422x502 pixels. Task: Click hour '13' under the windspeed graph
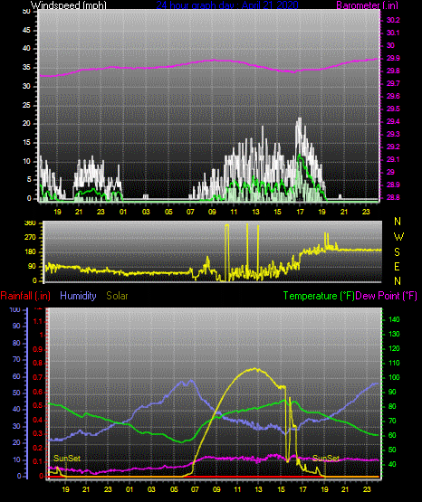coord(255,212)
